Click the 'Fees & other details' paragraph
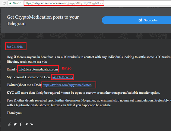This screenshot has height=131, width=171. point(89,103)
